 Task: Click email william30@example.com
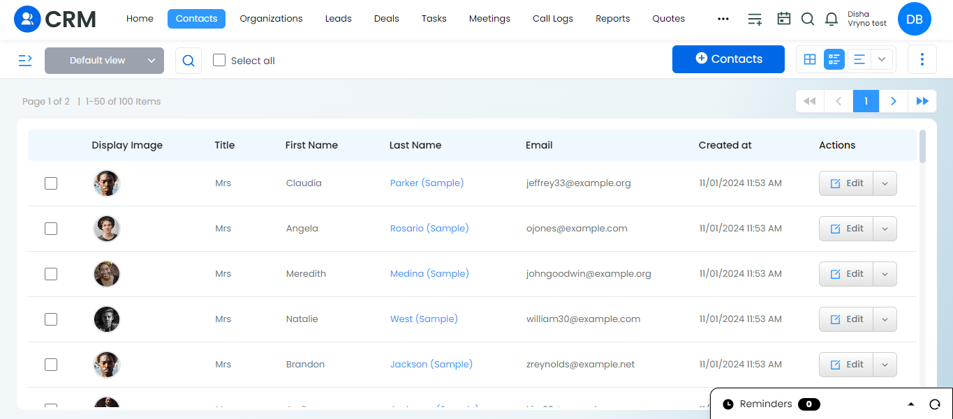click(583, 319)
